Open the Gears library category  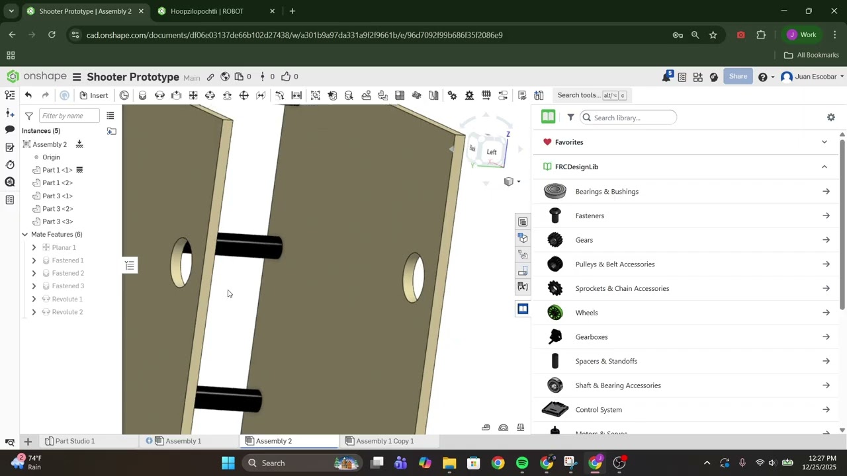pos(686,240)
